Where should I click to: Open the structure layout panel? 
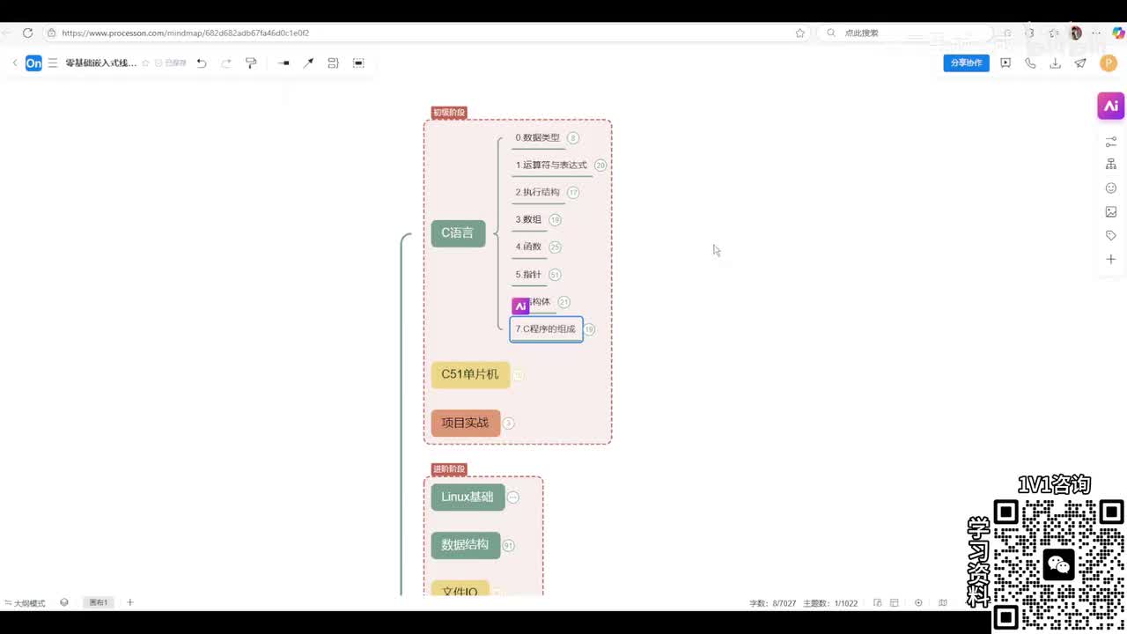(1111, 165)
